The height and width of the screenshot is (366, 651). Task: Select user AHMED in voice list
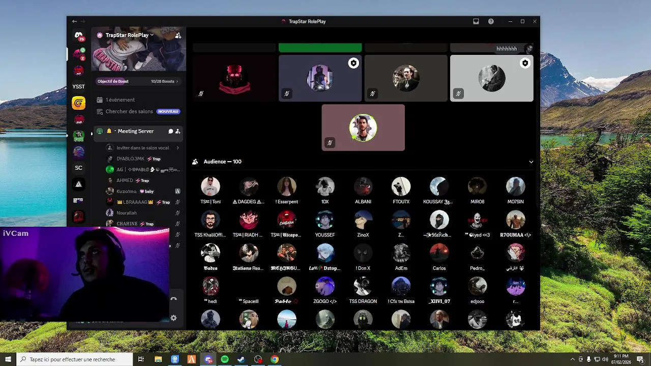pos(125,180)
